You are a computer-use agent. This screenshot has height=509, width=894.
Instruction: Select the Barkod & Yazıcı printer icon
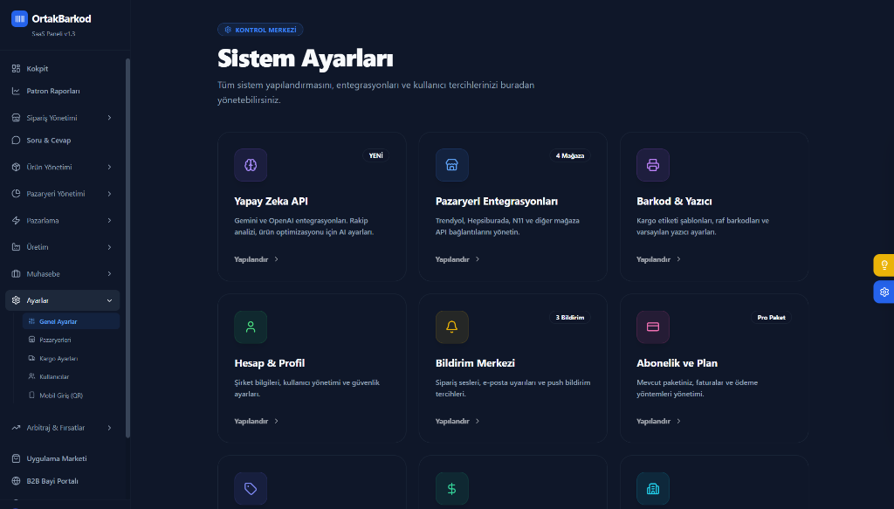(652, 164)
